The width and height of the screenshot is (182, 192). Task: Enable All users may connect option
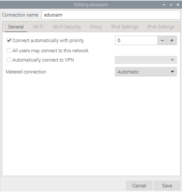pos(9,51)
